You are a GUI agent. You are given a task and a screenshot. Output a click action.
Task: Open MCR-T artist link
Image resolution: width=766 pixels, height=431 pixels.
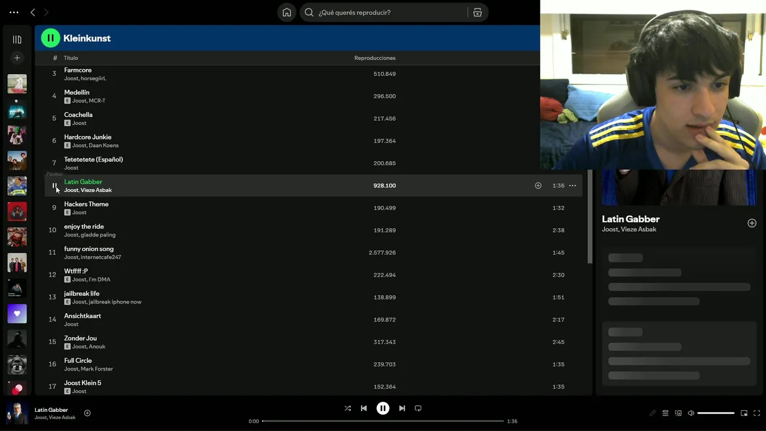coord(97,101)
